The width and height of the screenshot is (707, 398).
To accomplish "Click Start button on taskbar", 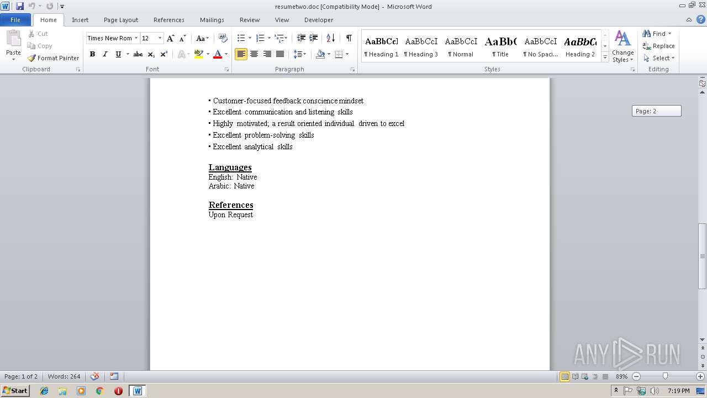I will 15,391.
